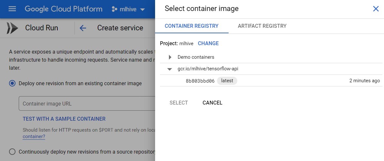
Task: Select Continuously deploy new revisions option
Action: [12, 152]
